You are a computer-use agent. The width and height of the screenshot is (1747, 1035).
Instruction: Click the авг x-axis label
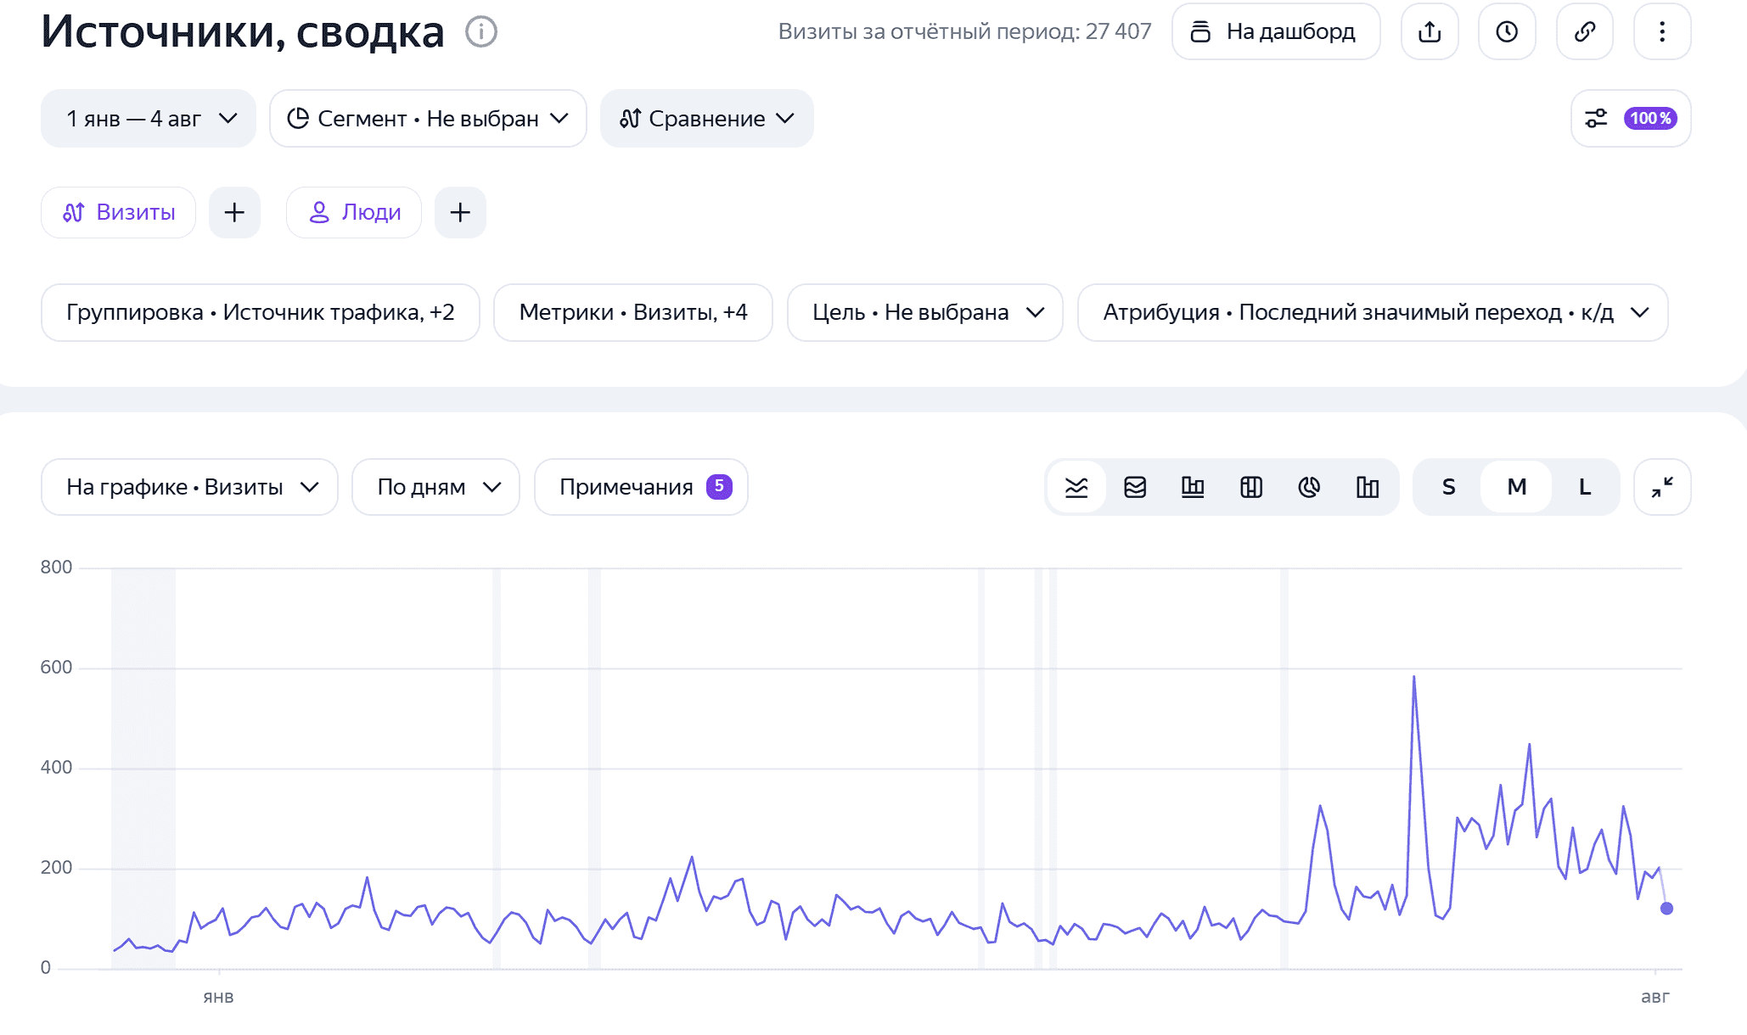(x=1655, y=997)
